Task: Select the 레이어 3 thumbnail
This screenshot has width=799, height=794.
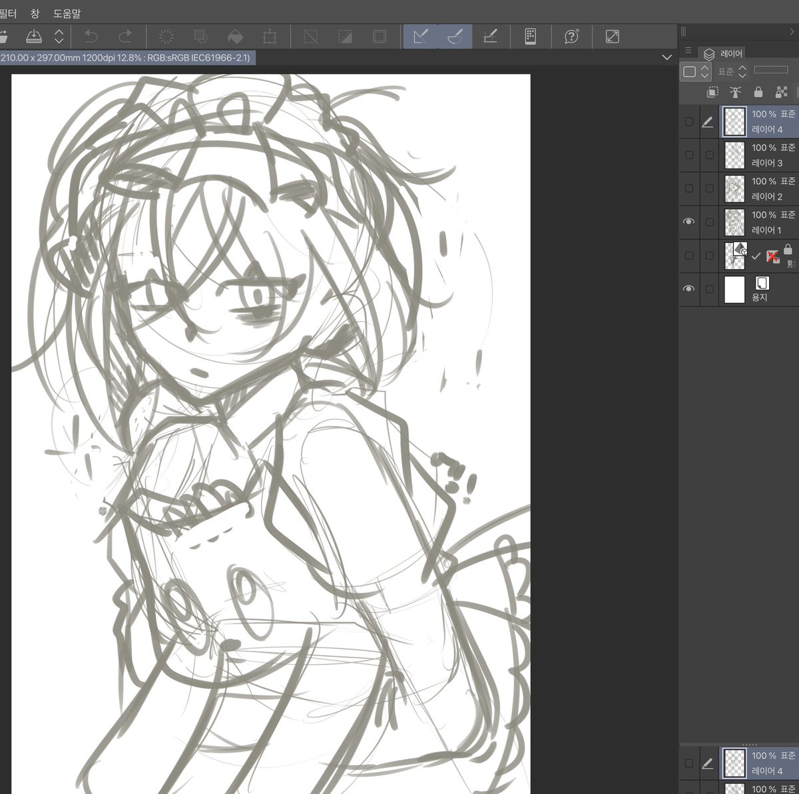Action: pos(734,155)
